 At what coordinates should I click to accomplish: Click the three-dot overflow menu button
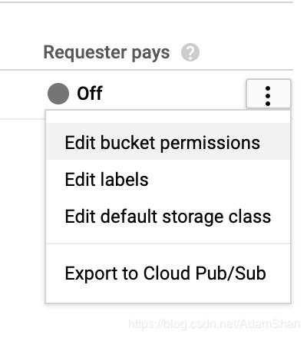pos(269,94)
